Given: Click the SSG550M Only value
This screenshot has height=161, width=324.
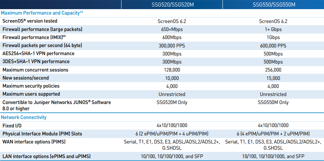Looking at the screenshot, I should (273, 103).
